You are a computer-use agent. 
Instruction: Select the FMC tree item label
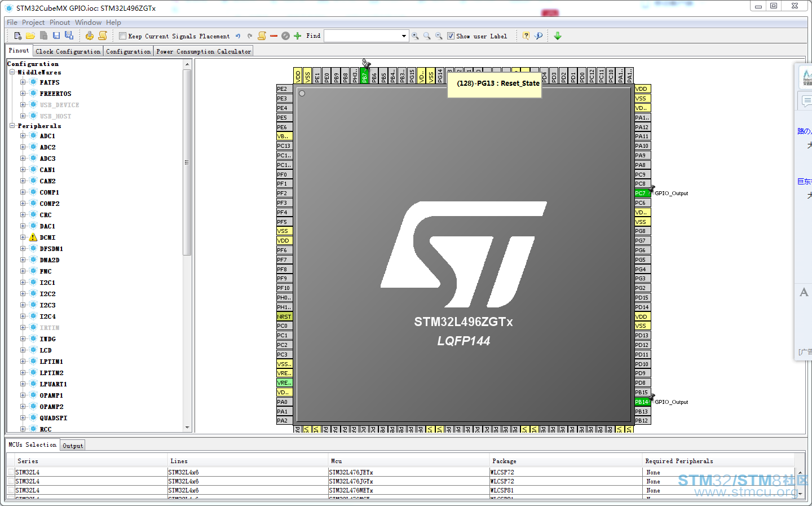(x=46, y=271)
